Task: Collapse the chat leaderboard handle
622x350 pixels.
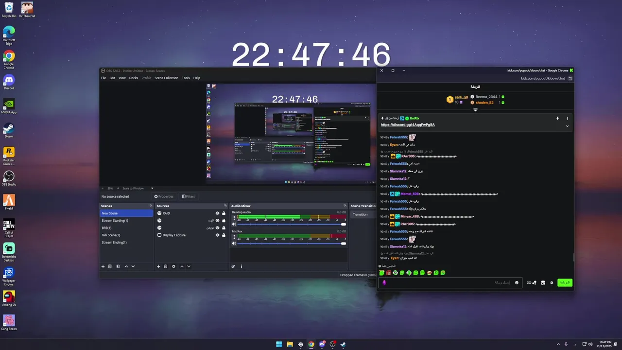Action: [x=475, y=109]
